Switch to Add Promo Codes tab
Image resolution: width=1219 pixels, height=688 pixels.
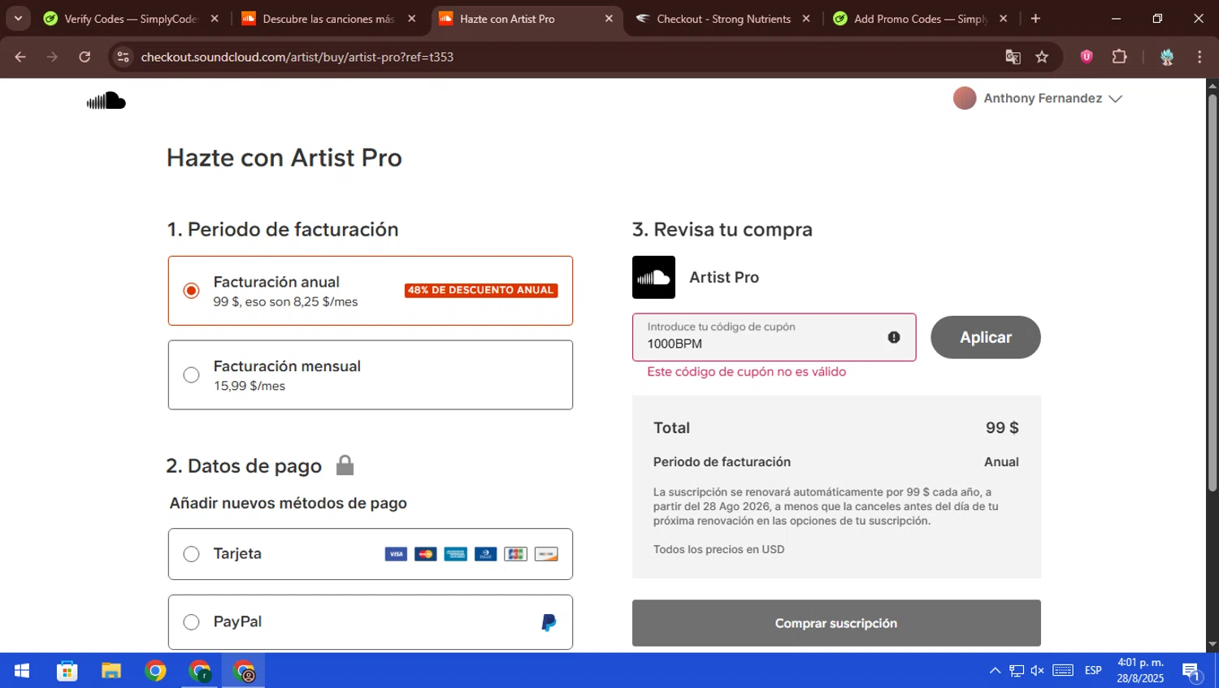[x=920, y=19]
